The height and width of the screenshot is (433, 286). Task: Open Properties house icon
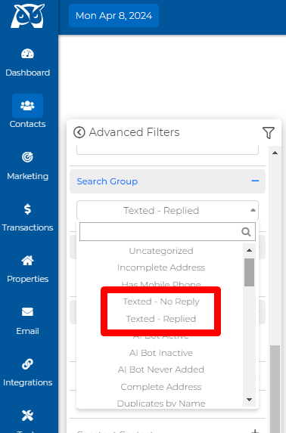coord(27,261)
